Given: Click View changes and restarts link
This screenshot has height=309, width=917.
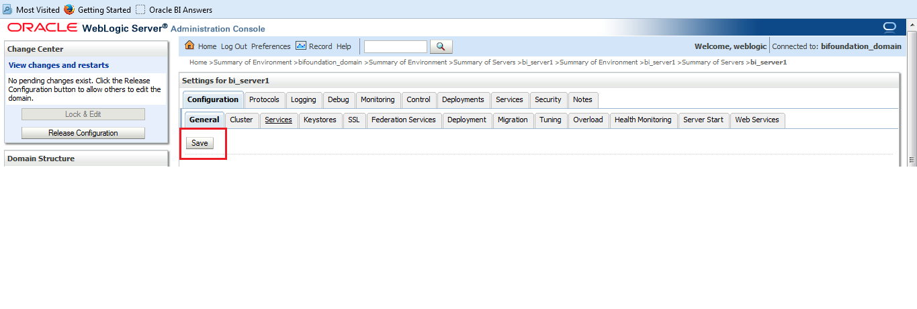Looking at the screenshot, I should coord(58,65).
